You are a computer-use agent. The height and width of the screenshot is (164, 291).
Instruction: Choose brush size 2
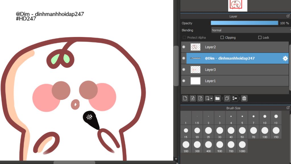pyautogui.click(x=208, y=118)
